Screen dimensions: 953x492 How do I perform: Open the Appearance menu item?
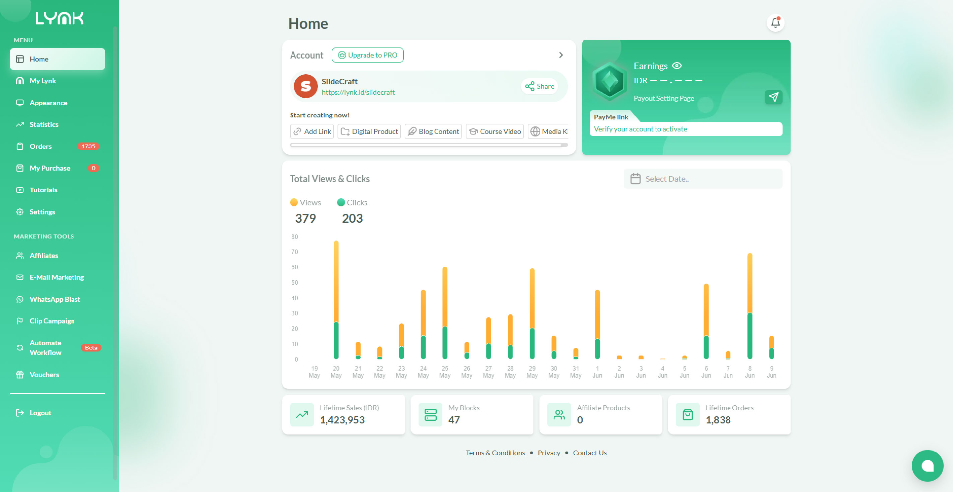pos(57,103)
